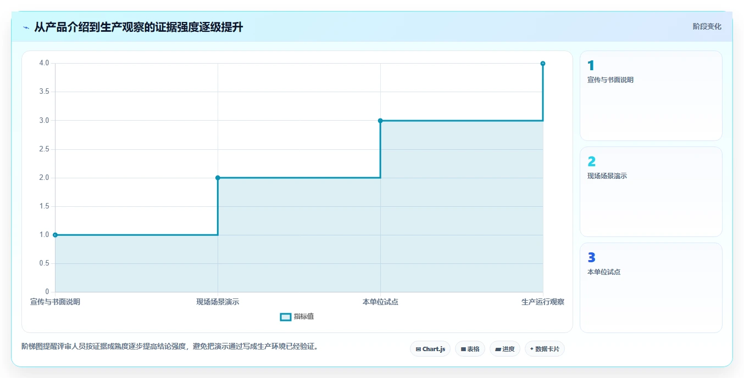
Task: Click the y-axis value 2.5
Action: [x=44, y=149]
